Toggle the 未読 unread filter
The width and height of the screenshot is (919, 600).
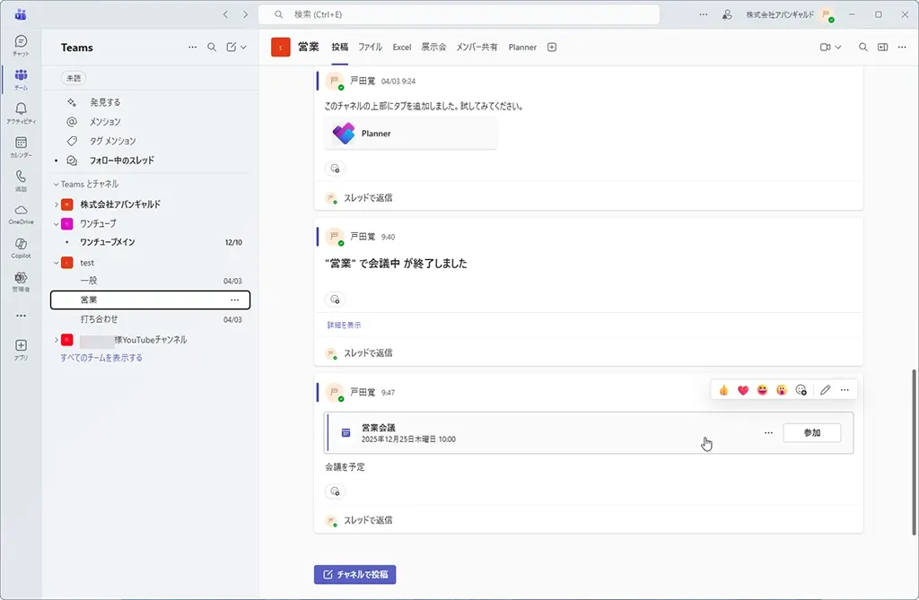(73, 78)
